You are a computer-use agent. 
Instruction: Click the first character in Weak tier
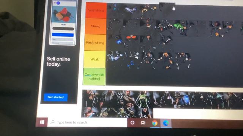[x=115, y=59]
